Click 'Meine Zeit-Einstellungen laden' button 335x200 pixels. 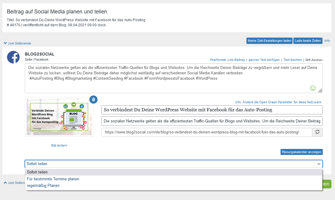tap(269, 41)
